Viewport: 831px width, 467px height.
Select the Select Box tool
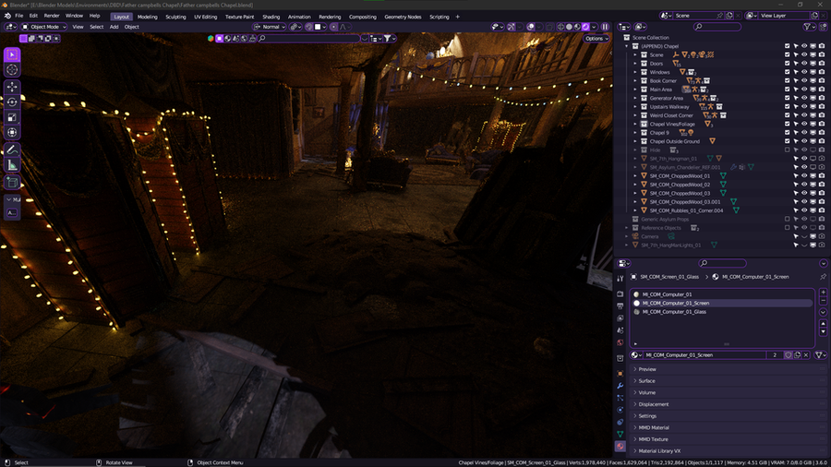12,54
